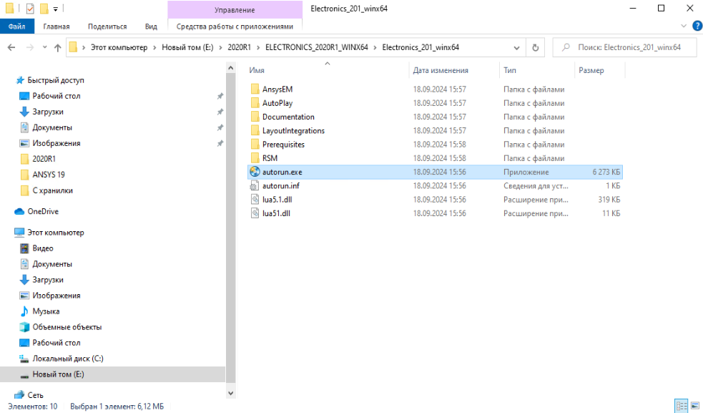Open the autorun.exe application icon

[x=255, y=172]
